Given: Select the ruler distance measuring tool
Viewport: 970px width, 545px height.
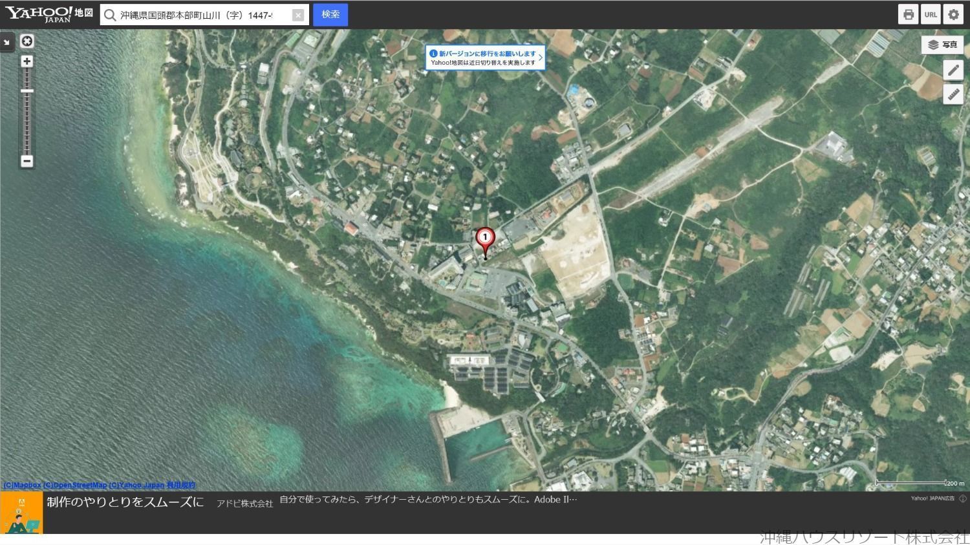Looking at the screenshot, I should click(x=953, y=94).
